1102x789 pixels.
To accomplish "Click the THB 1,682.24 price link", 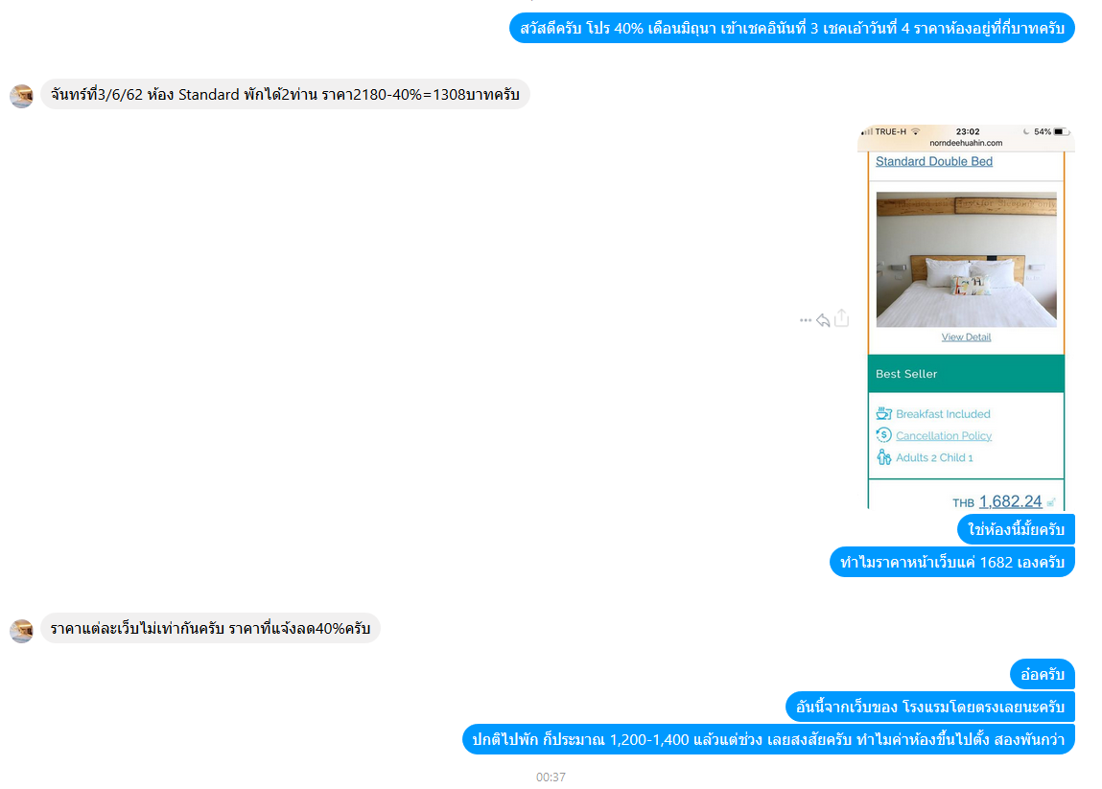I will point(1010,501).
